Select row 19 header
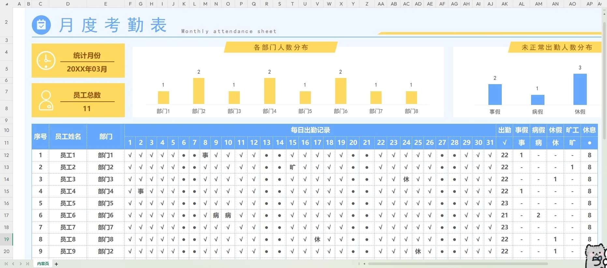 [6, 239]
